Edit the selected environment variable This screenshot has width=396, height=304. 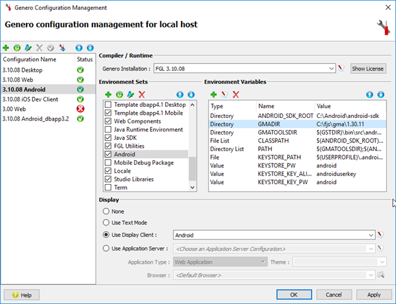pyautogui.click(x=224, y=94)
